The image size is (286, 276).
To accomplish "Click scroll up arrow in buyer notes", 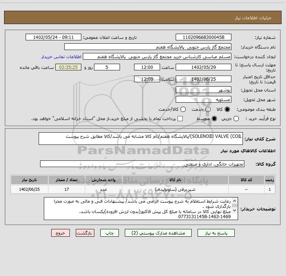I will [235, 201].
